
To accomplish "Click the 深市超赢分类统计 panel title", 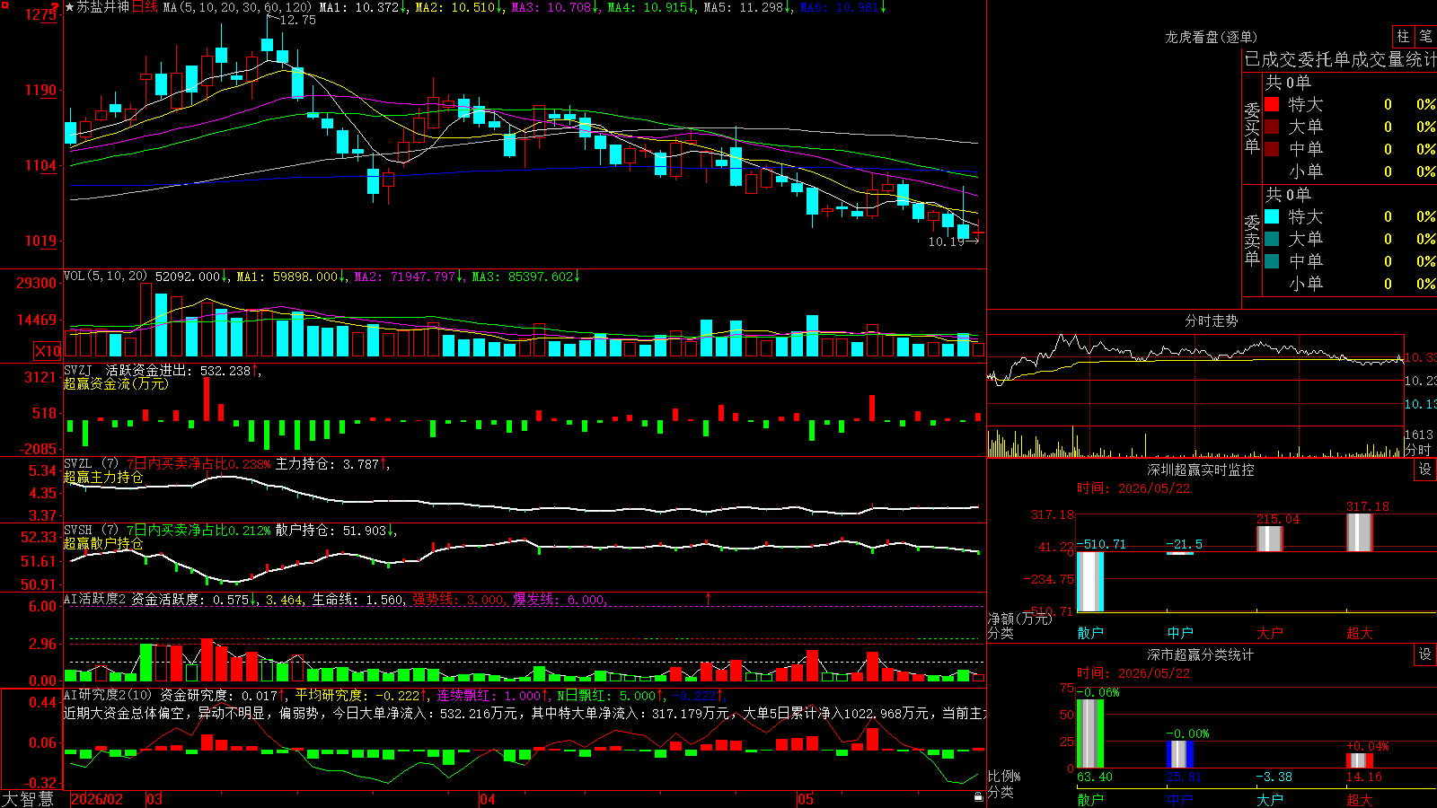I will tap(1201, 654).
